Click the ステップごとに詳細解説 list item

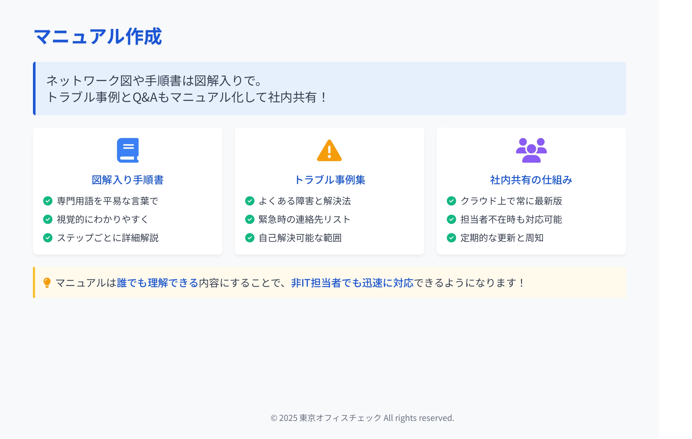coord(107,238)
